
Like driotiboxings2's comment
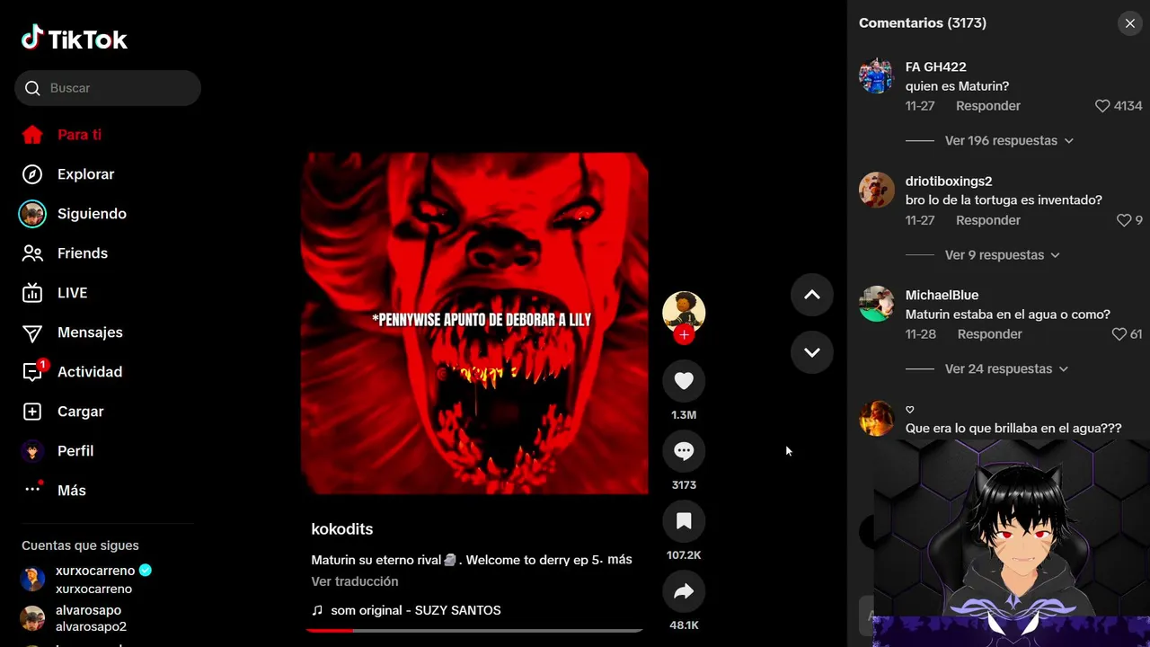coord(1123,220)
